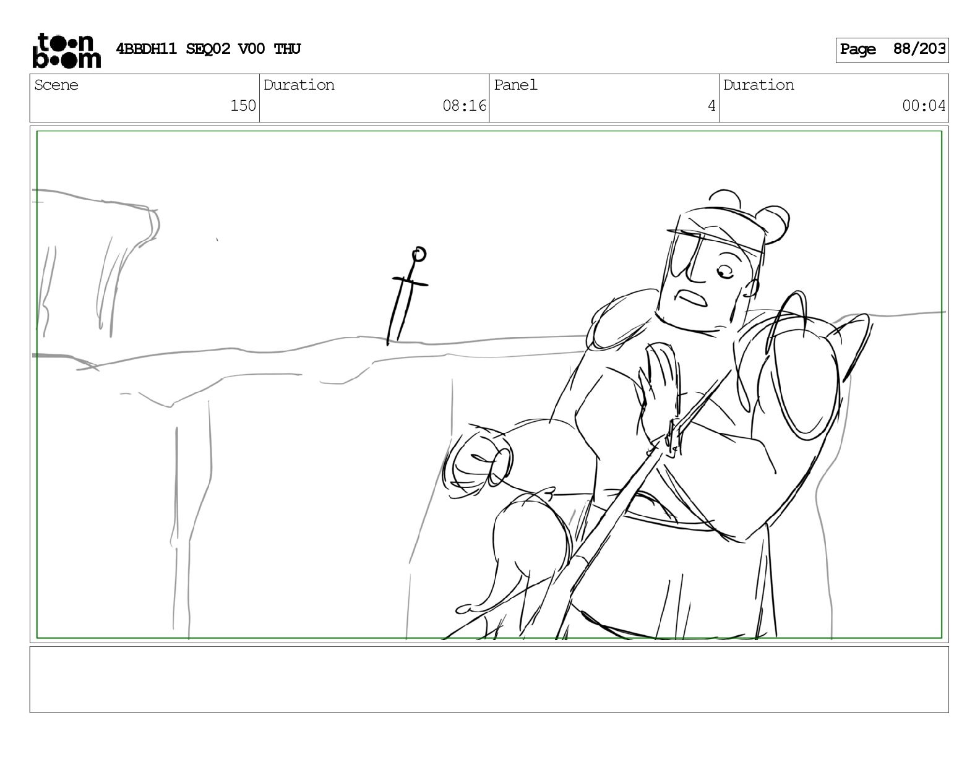
Task: Click the Duration label above "00:04"
Action: coord(759,85)
